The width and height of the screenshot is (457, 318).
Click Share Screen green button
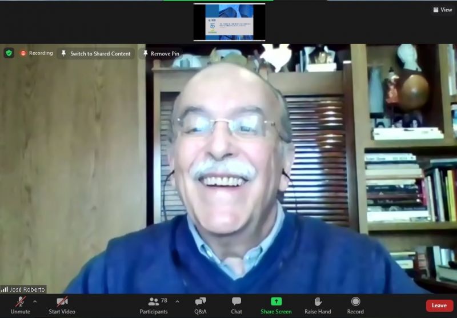click(276, 305)
